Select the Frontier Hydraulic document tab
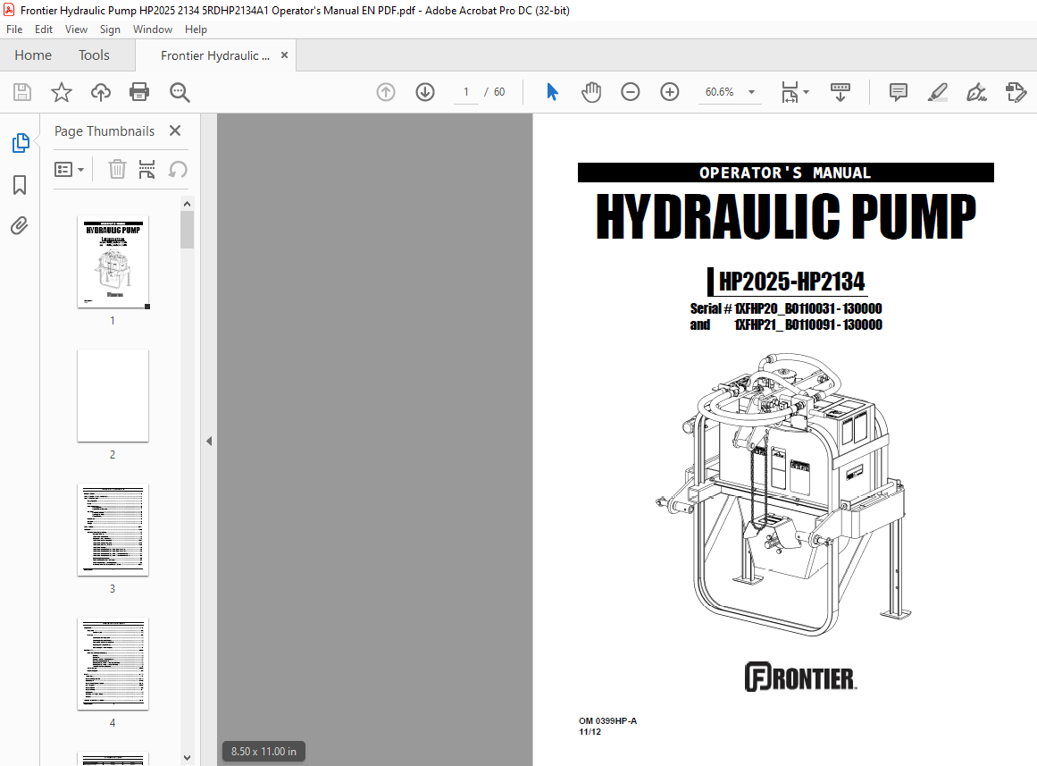 [215, 55]
